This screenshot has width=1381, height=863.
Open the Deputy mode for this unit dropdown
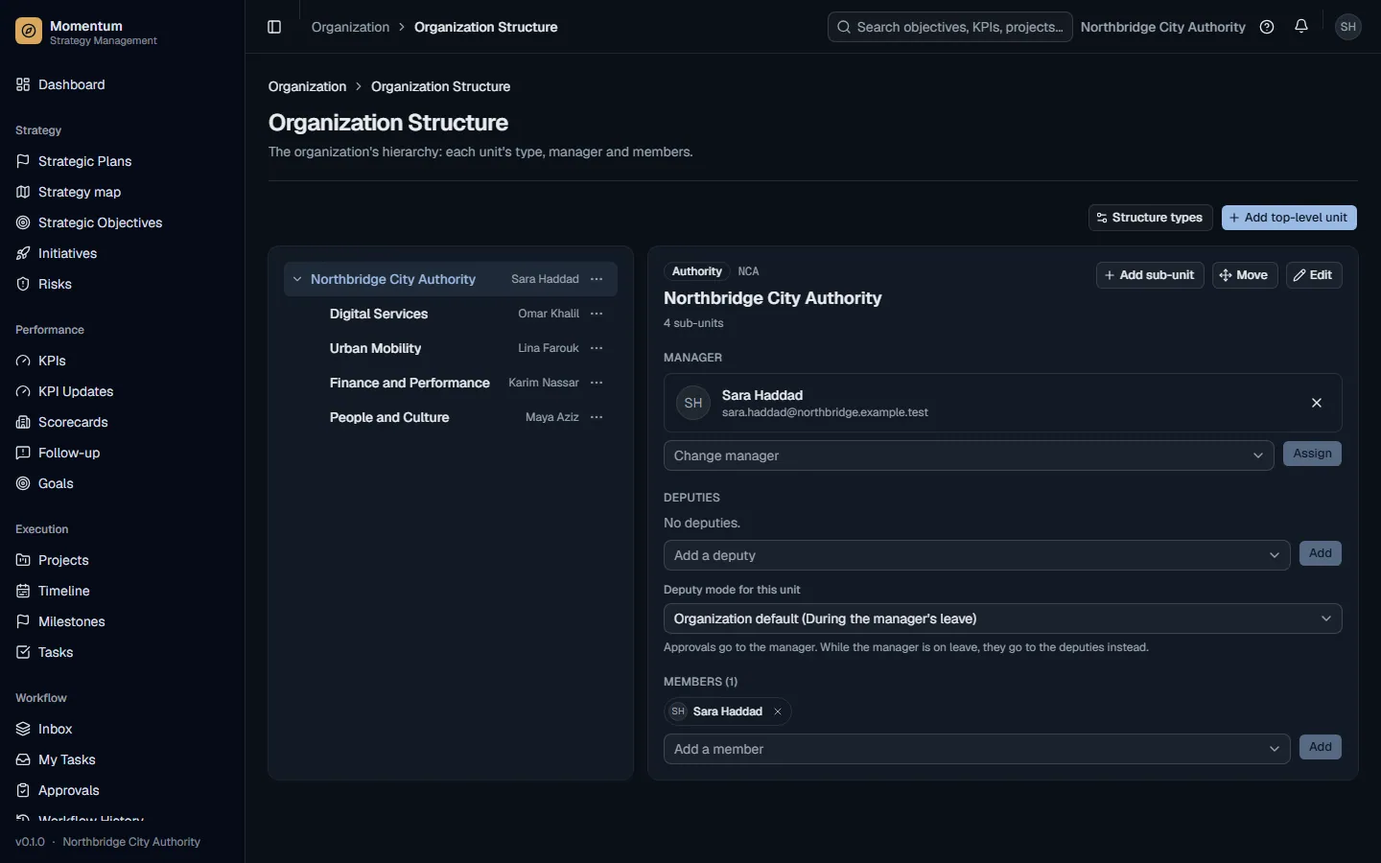(x=1002, y=618)
